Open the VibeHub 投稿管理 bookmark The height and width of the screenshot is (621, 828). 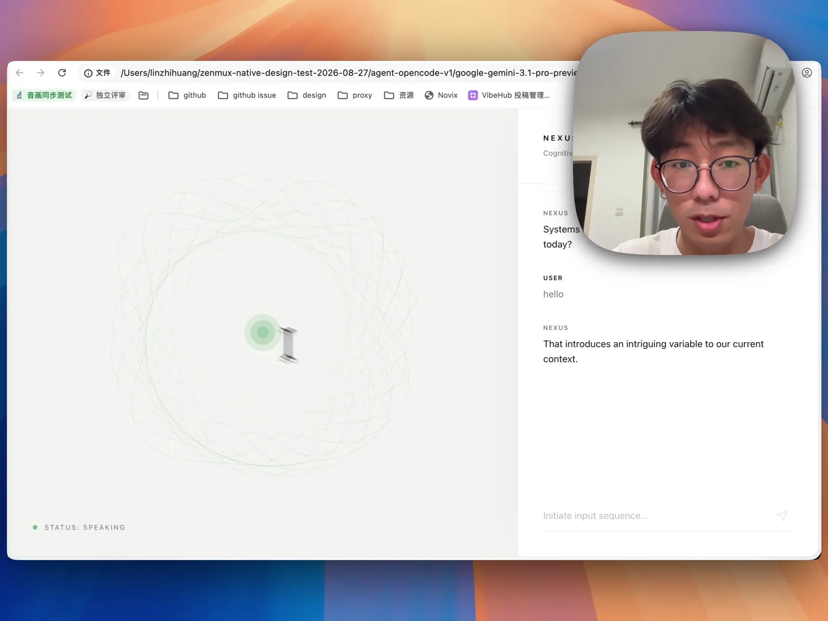[x=509, y=95]
